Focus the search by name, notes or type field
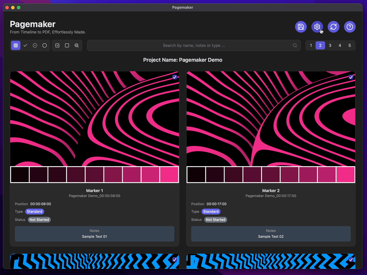Image resolution: width=367 pixels, height=275 pixels. (194, 45)
